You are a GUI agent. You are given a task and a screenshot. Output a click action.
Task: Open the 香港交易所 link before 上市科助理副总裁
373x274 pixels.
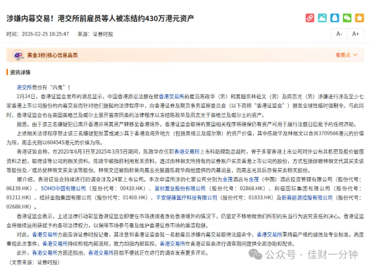pyautogui.click(x=186, y=152)
